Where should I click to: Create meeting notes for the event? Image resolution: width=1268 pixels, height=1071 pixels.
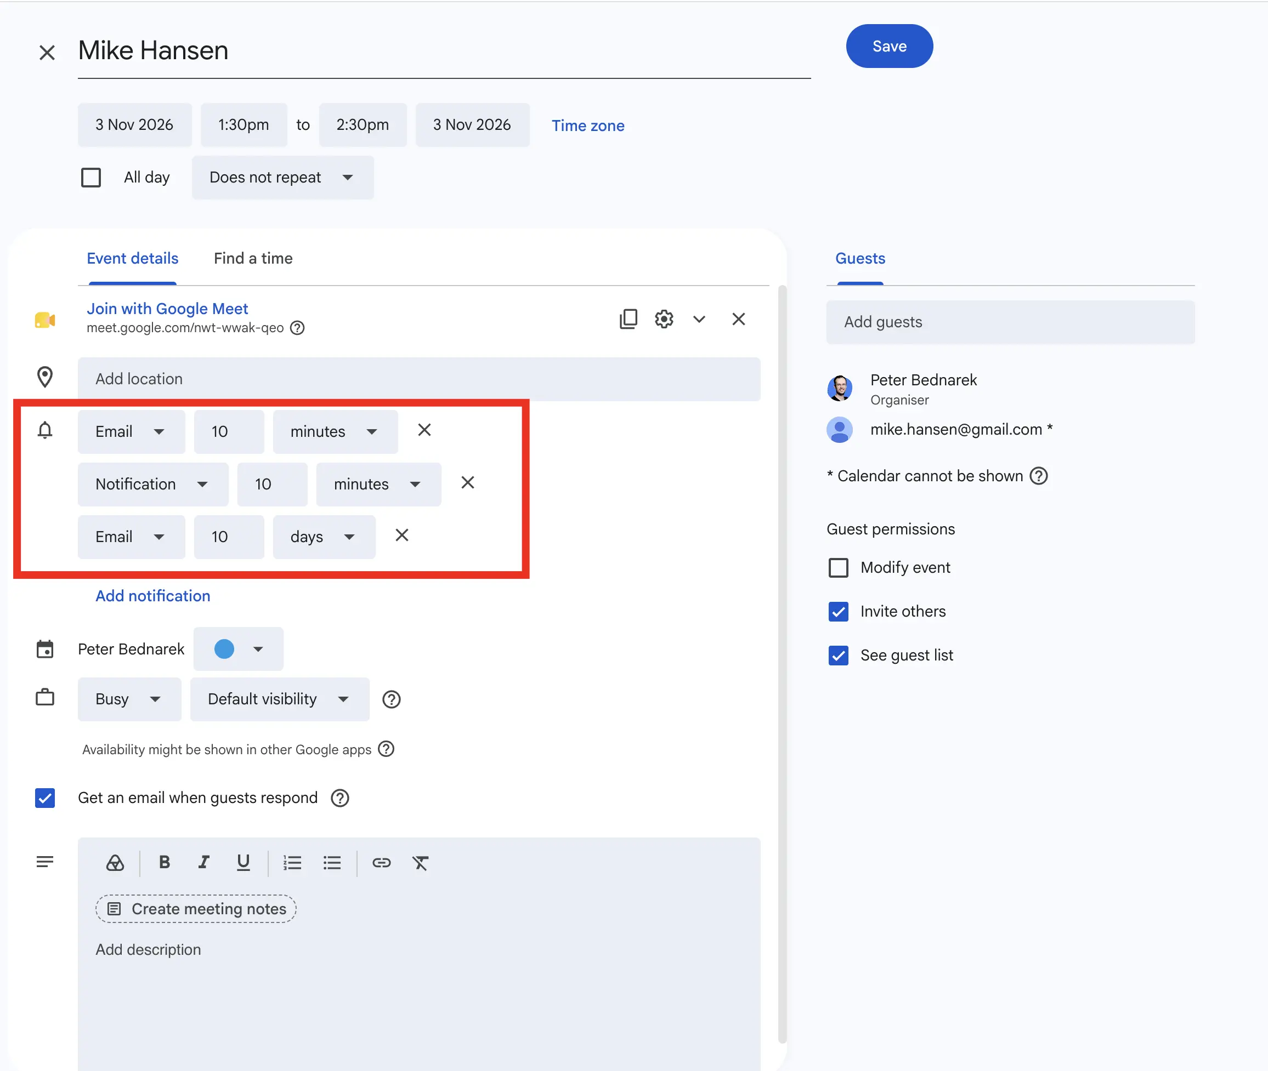click(x=196, y=909)
